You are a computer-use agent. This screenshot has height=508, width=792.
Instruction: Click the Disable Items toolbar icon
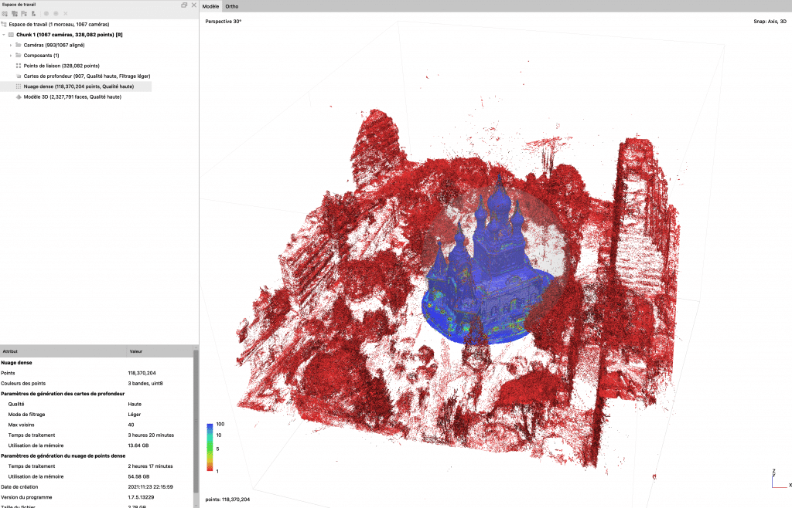[56, 14]
